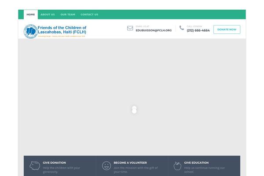Click "Join the mission with the gift" text

click(136, 170)
